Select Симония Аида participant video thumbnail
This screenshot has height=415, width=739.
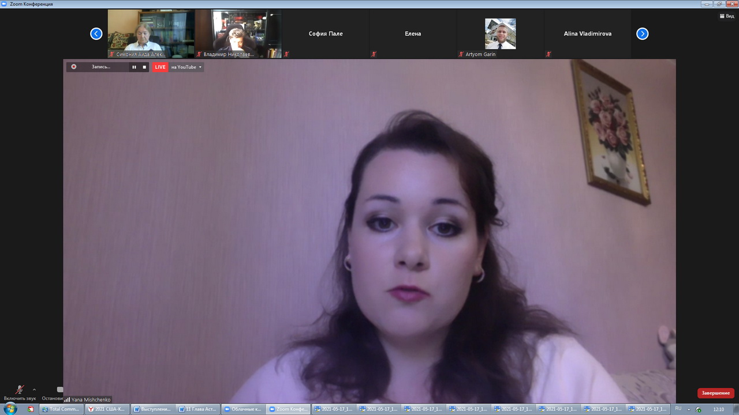pyautogui.click(x=151, y=33)
